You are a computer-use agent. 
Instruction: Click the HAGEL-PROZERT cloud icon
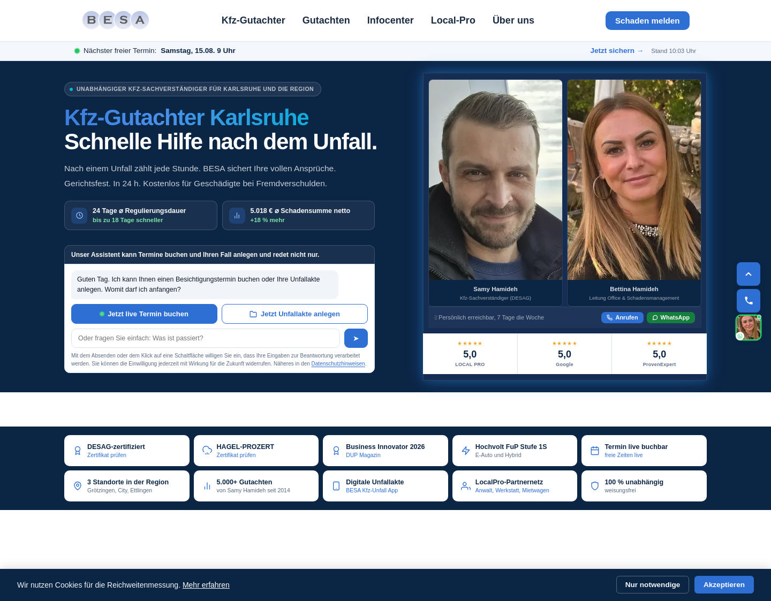[x=207, y=451]
